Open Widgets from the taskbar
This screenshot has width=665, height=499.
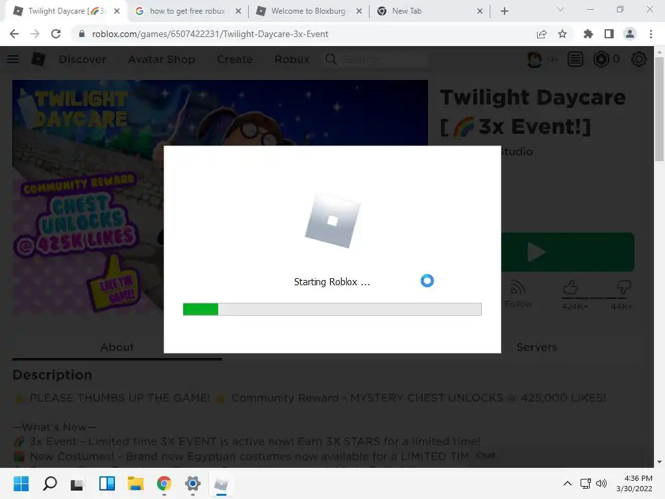click(x=107, y=483)
